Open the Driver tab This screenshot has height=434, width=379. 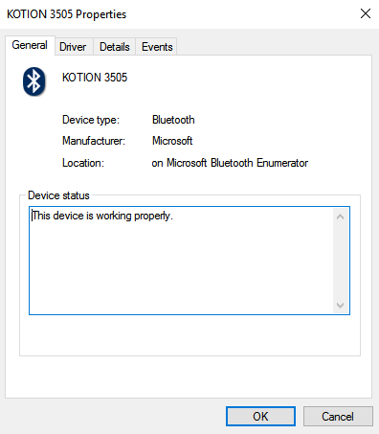[x=73, y=47]
